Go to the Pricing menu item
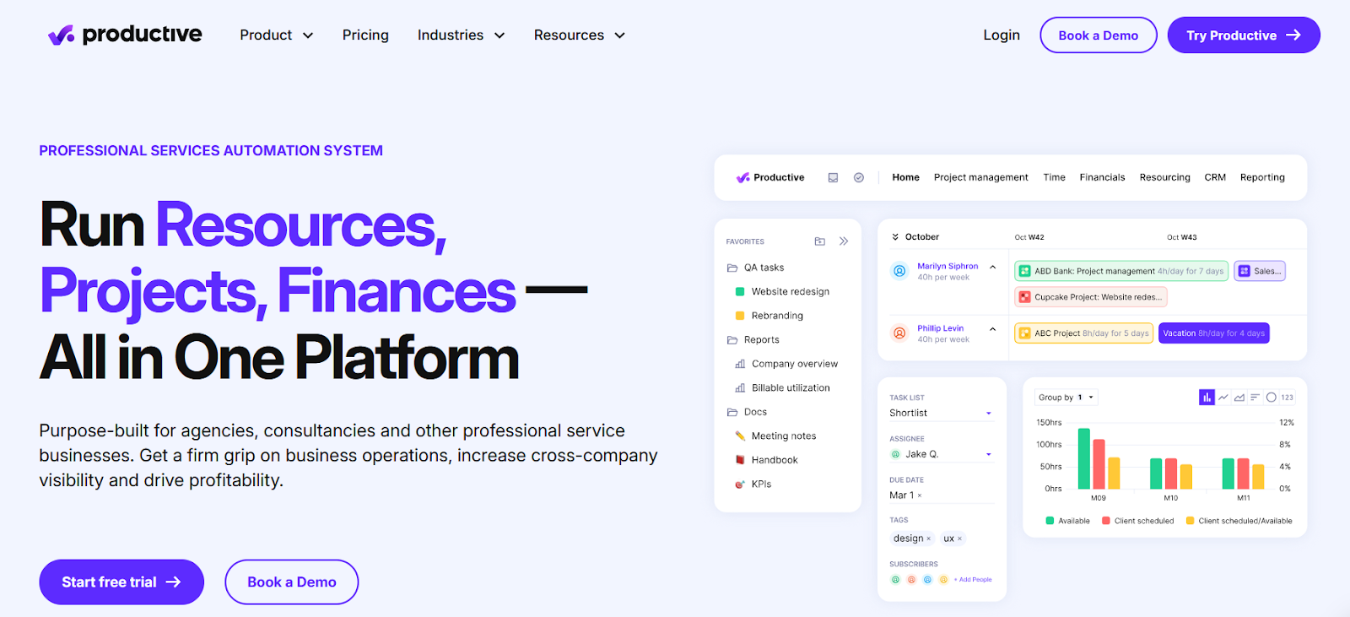This screenshot has width=1350, height=617. coord(365,35)
